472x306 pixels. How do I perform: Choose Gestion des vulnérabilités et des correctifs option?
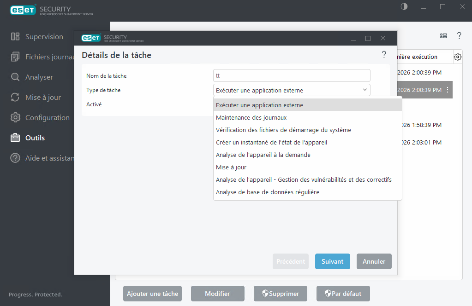coord(307,179)
